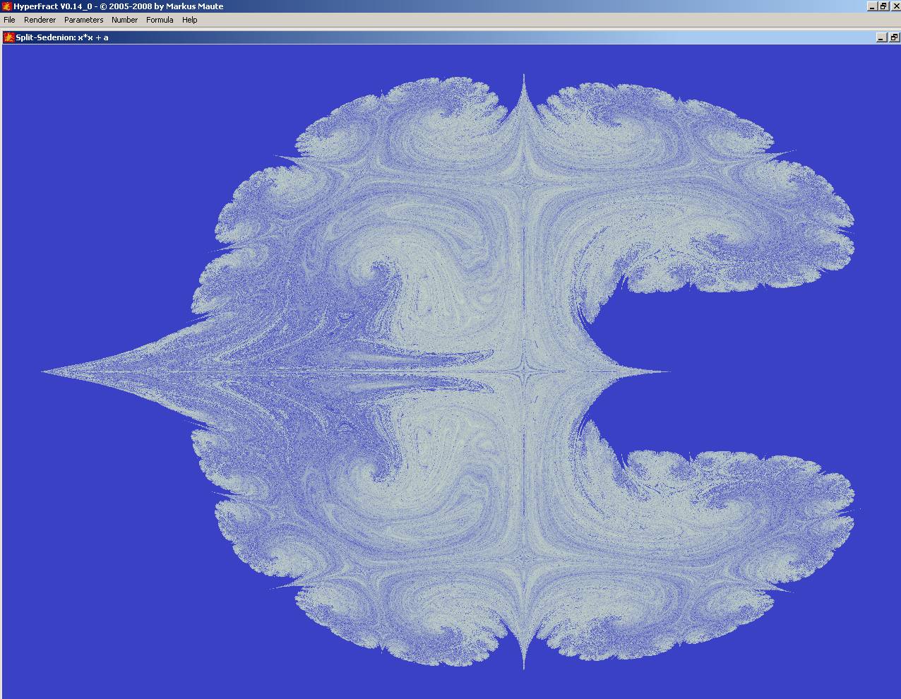Click the Split-Sedenion child window icon

point(9,37)
